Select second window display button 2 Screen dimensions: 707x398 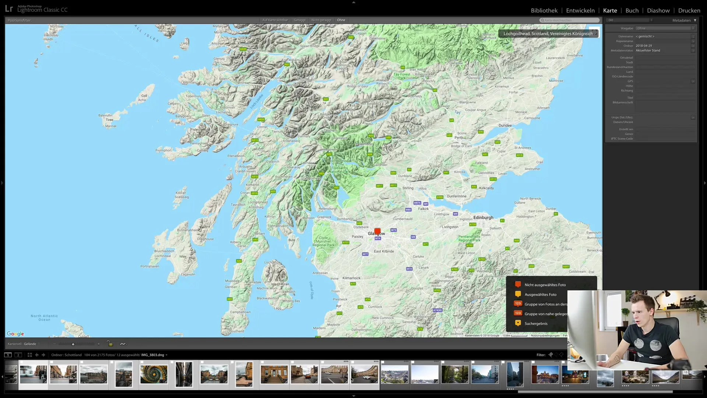click(x=18, y=355)
